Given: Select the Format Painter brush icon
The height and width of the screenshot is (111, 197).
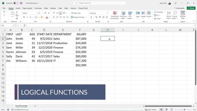Looking at the screenshot, I should click(x=17, y=18).
